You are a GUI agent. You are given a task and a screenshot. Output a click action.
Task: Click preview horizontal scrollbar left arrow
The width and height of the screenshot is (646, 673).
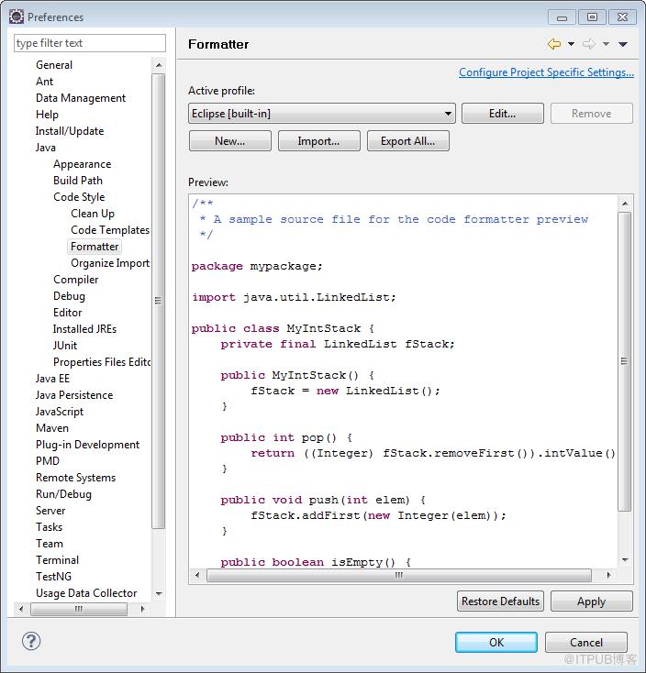click(x=197, y=575)
